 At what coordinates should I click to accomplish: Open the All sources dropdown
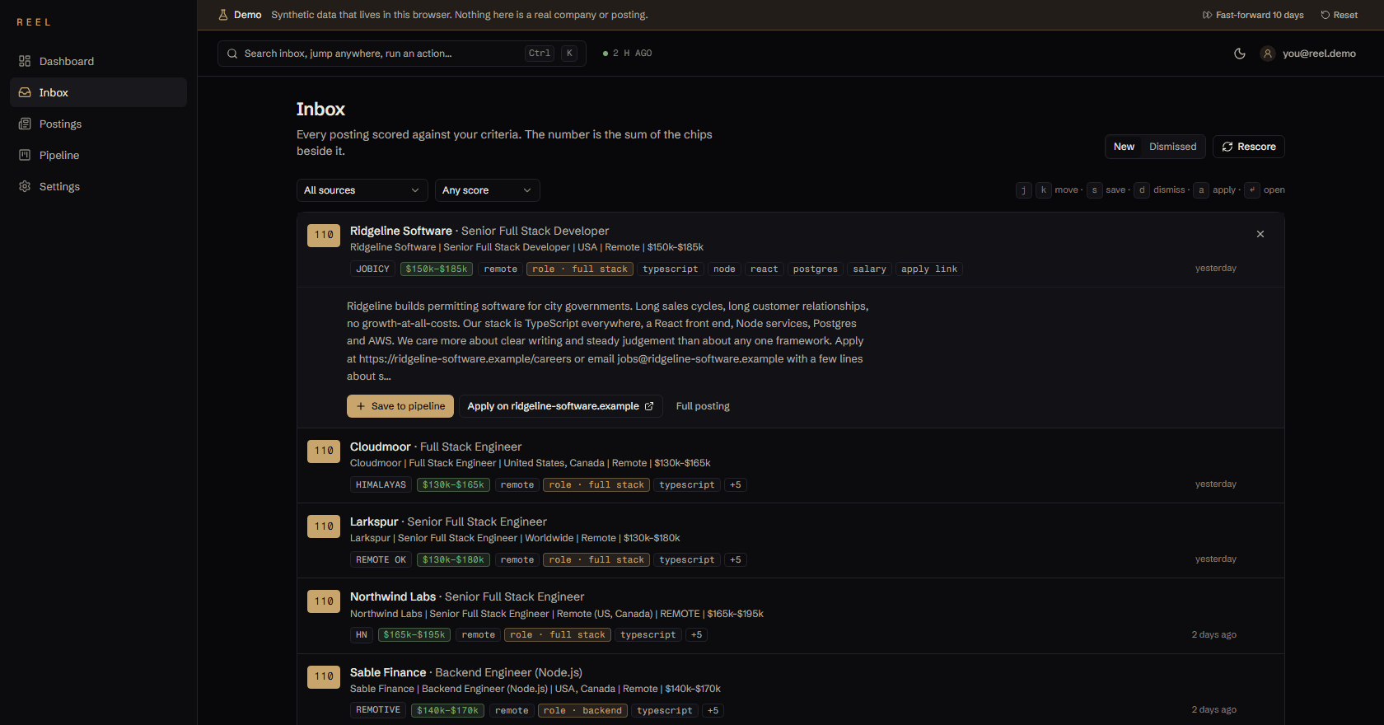click(x=362, y=190)
